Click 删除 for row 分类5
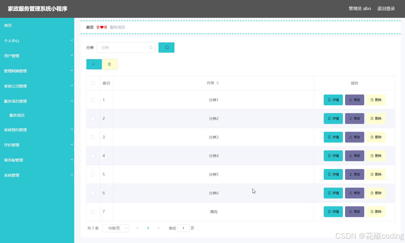 pos(376,174)
